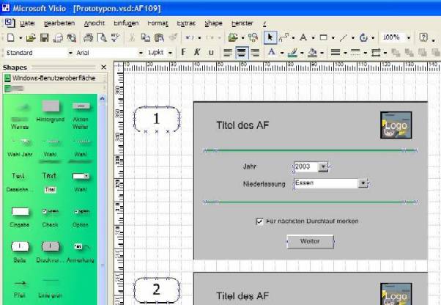
Task: Open the Shape menu
Action: click(x=213, y=23)
